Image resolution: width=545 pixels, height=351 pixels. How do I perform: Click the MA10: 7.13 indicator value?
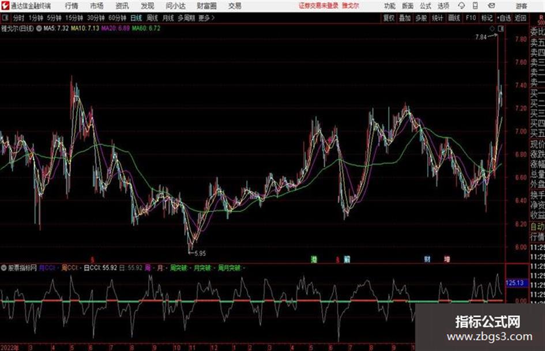(85, 28)
